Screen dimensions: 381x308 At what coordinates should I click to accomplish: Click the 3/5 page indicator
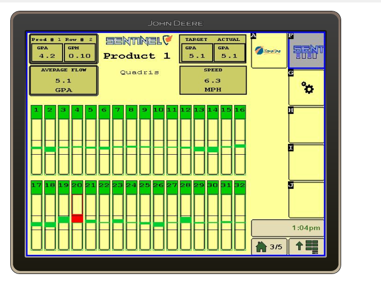tap(276, 247)
